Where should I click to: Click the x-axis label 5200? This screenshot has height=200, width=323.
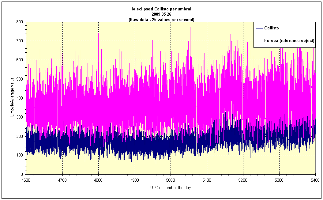pos(243,180)
